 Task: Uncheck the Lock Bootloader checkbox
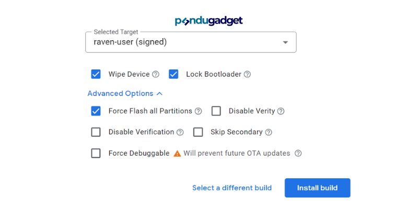(x=173, y=74)
